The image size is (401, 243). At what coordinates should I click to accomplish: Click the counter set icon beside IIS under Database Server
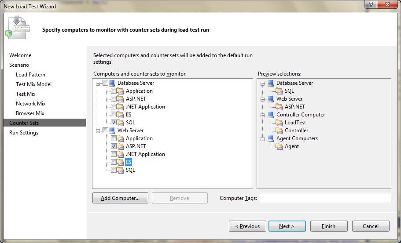[121, 115]
